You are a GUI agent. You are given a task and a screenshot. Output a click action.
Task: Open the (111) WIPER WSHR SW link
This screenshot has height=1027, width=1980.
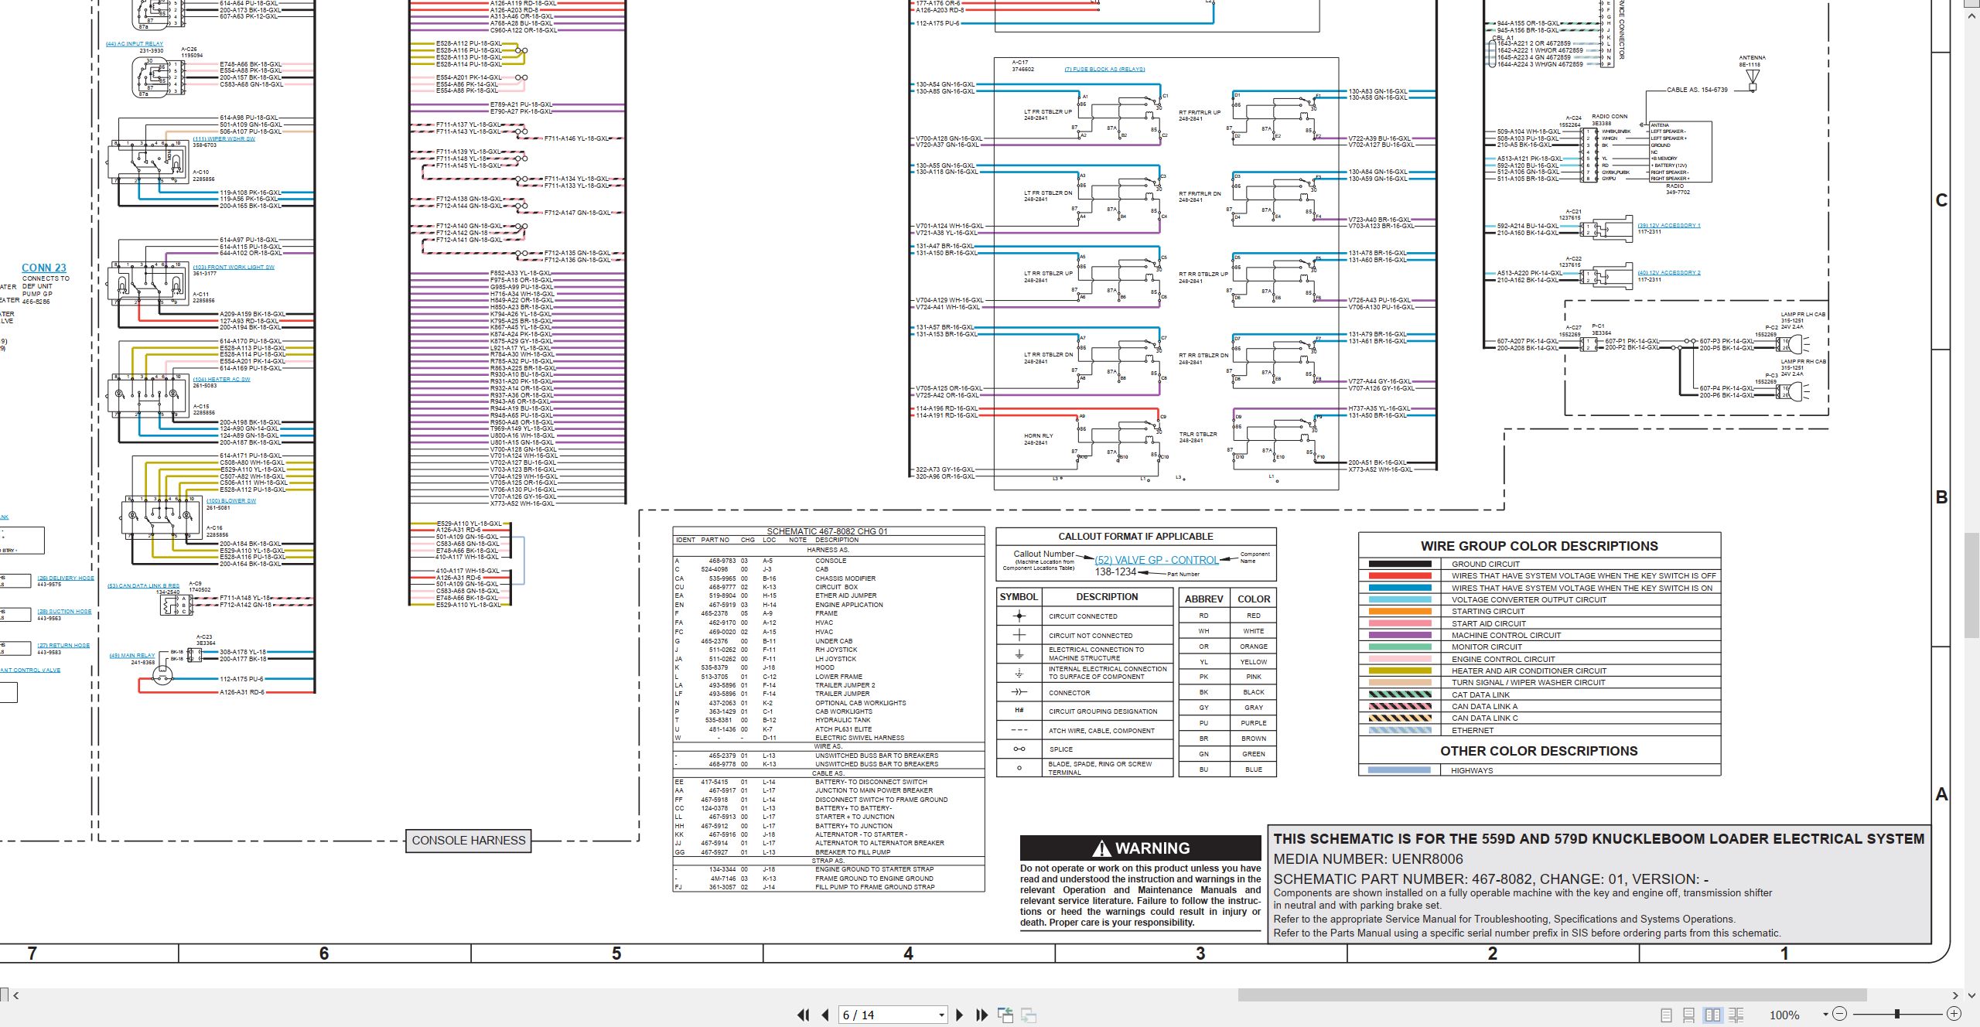(x=224, y=139)
